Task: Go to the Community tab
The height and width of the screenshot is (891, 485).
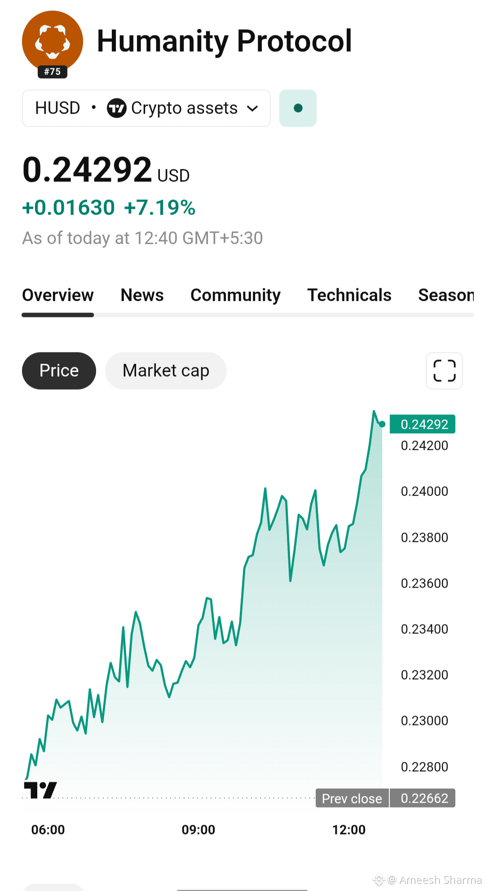Action: [235, 295]
